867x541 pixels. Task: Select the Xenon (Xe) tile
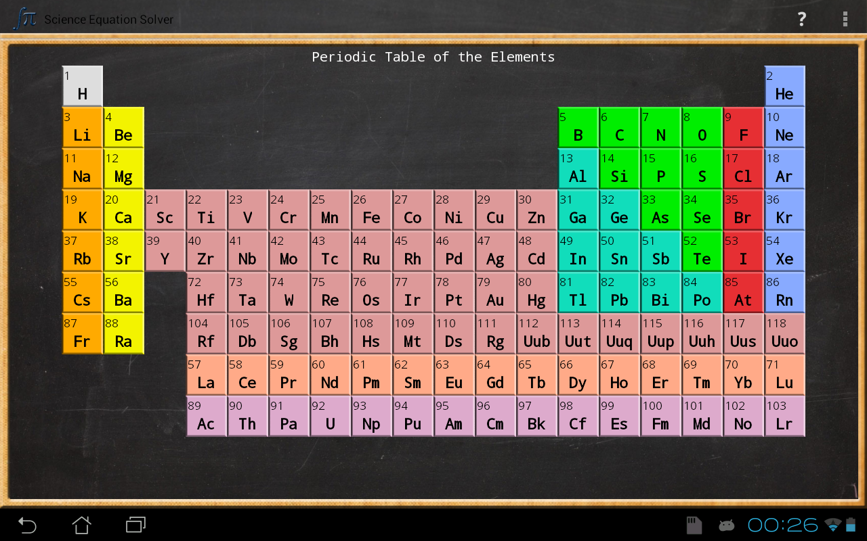pos(785,251)
